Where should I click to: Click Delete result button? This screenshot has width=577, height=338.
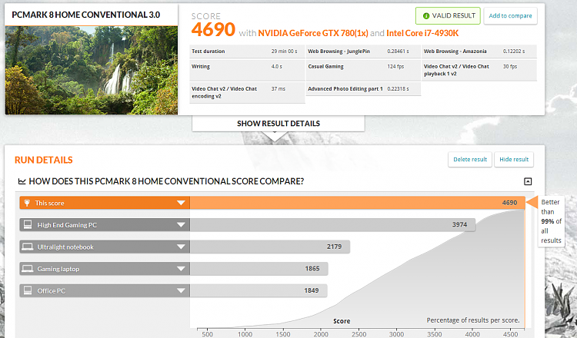[470, 160]
